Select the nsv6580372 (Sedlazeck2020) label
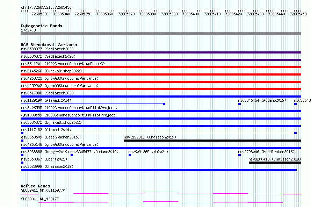The image size is (311, 207). click(48, 56)
